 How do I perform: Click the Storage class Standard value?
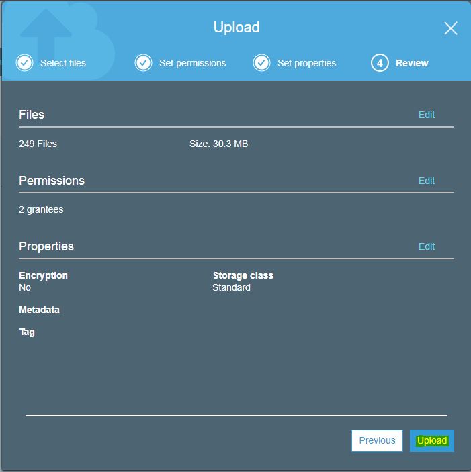(231, 287)
